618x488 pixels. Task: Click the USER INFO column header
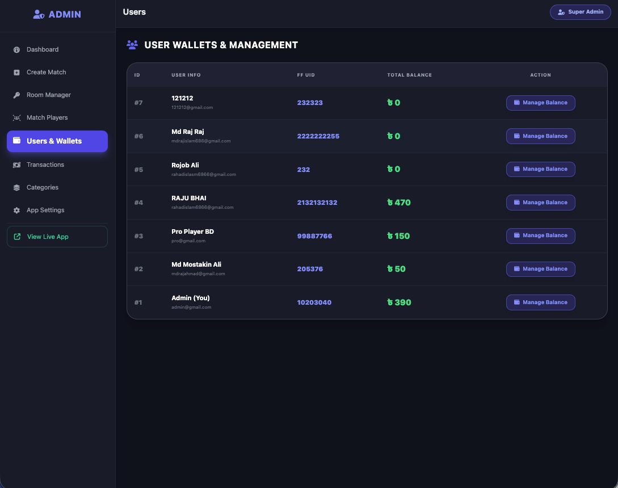pyautogui.click(x=186, y=75)
